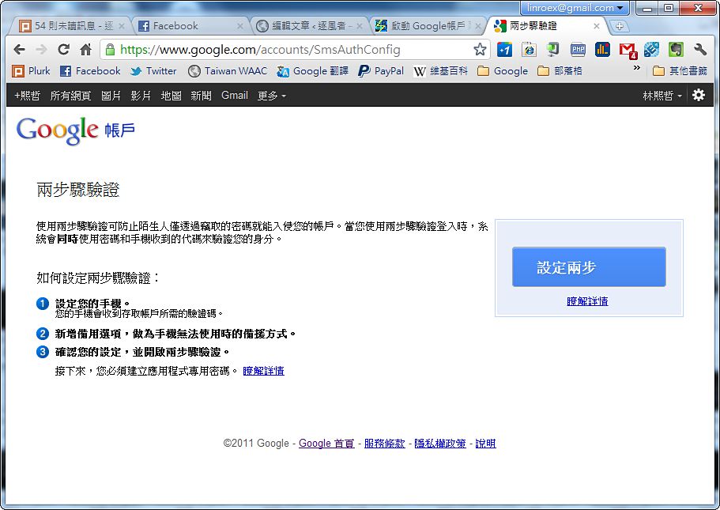Open the Taiwan WAAC bookmark
The width and height of the screenshot is (720, 510).
point(228,70)
